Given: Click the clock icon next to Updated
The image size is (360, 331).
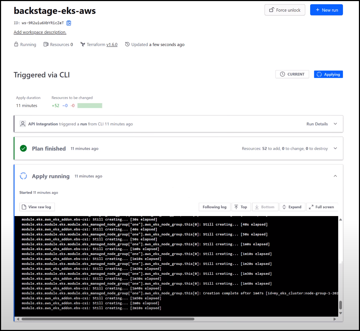Looking at the screenshot, I should point(127,44).
